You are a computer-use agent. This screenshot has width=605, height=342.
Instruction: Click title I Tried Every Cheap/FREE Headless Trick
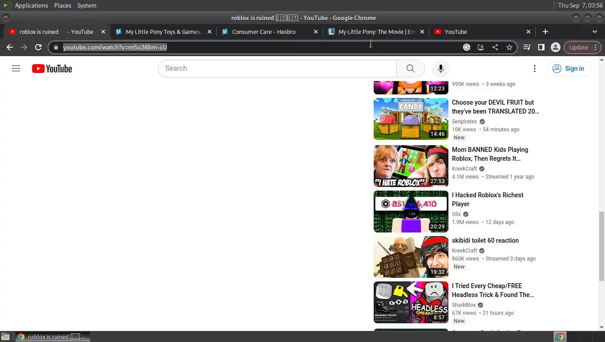493,290
